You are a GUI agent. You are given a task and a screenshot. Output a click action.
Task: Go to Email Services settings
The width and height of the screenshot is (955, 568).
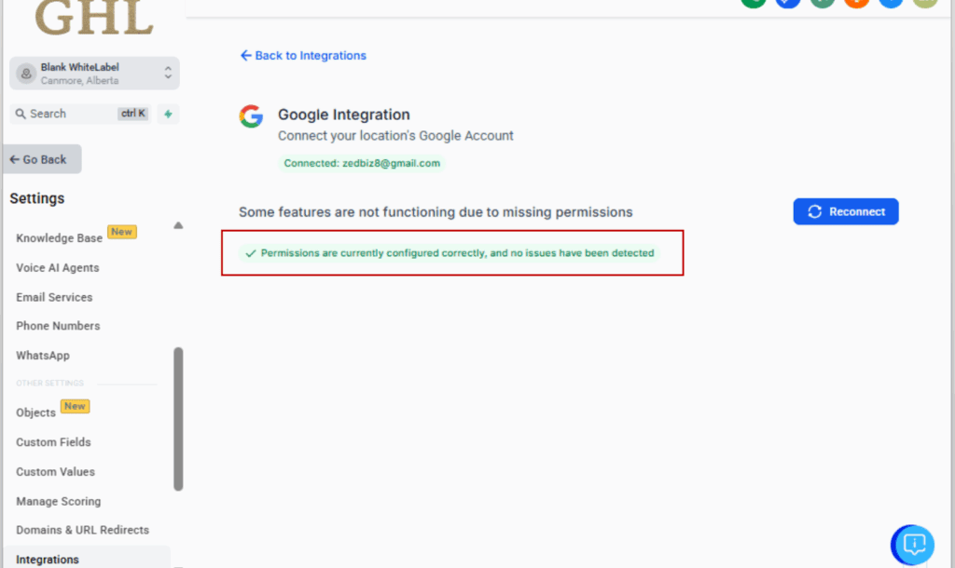point(54,297)
